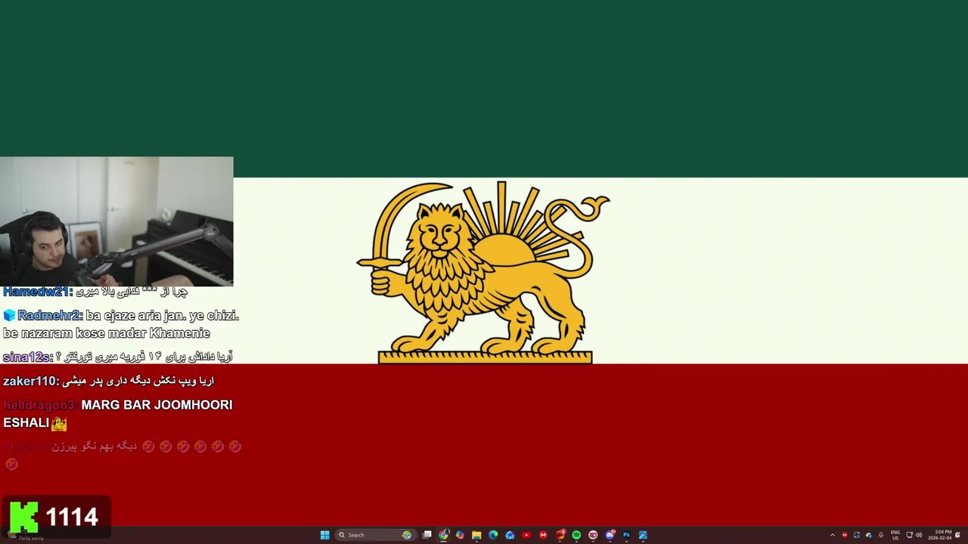
Task: Click the microphone tray icon
Action: pyautogui.click(x=881, y=535)
